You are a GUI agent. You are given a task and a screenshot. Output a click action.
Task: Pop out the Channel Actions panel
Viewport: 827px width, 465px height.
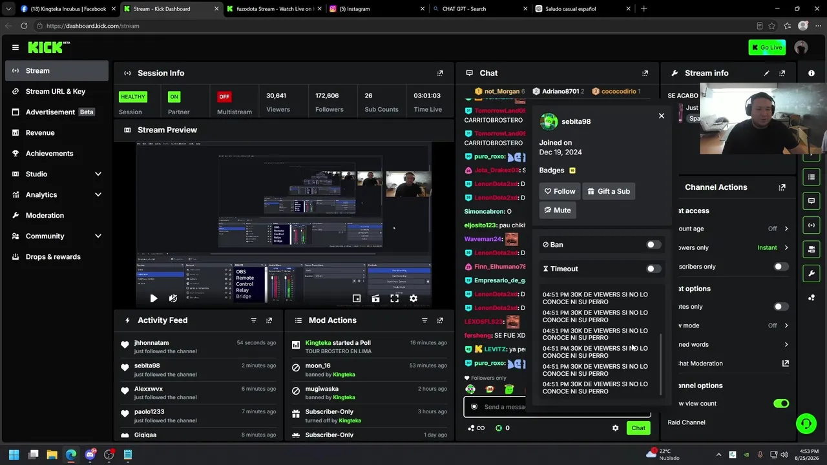tap(782, 187)
